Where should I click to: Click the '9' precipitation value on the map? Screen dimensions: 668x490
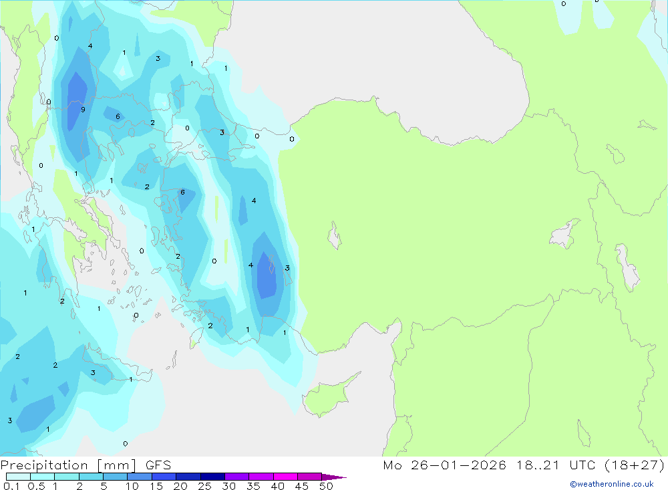(83, 110)
